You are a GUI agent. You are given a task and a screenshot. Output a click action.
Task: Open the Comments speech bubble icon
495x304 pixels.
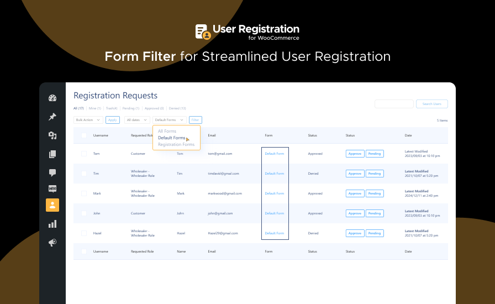(52, 172)
